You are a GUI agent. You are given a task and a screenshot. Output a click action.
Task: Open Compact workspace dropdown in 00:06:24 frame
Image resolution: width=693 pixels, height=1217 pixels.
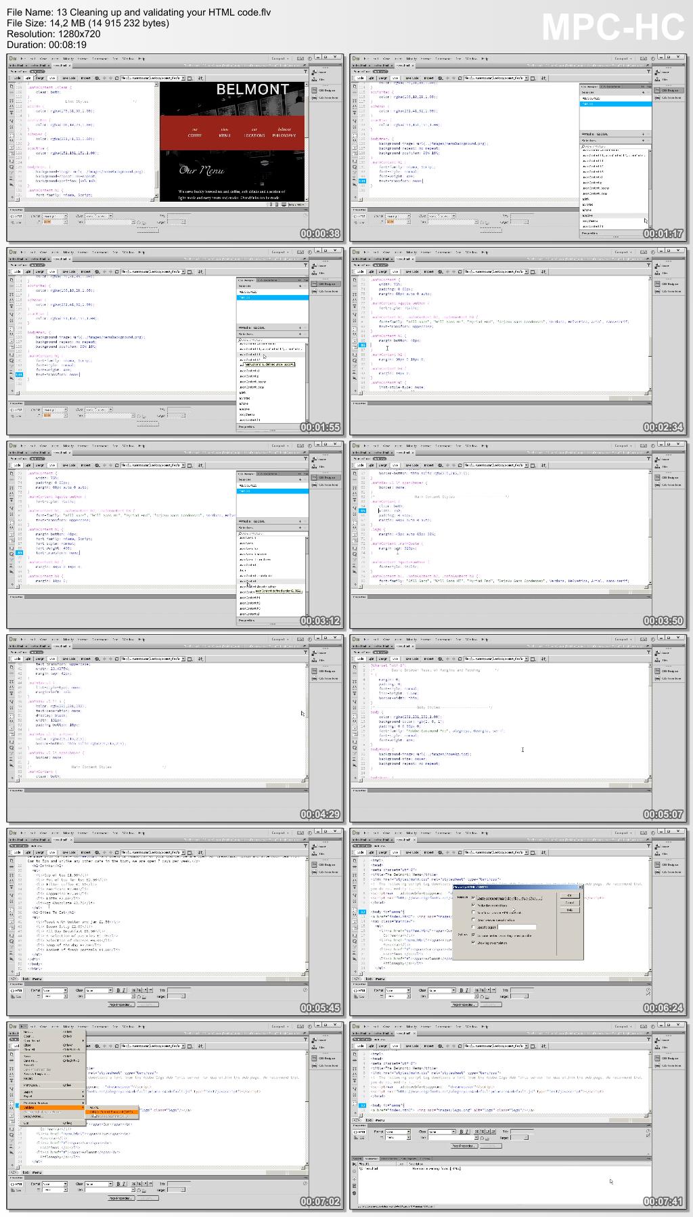[623, 833]
